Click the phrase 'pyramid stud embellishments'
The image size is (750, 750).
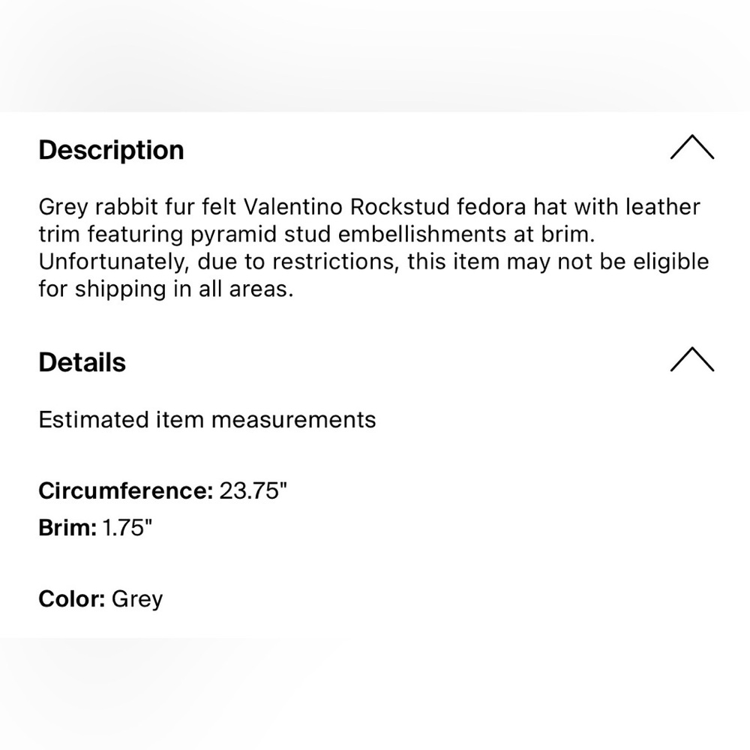coord(348,235)
